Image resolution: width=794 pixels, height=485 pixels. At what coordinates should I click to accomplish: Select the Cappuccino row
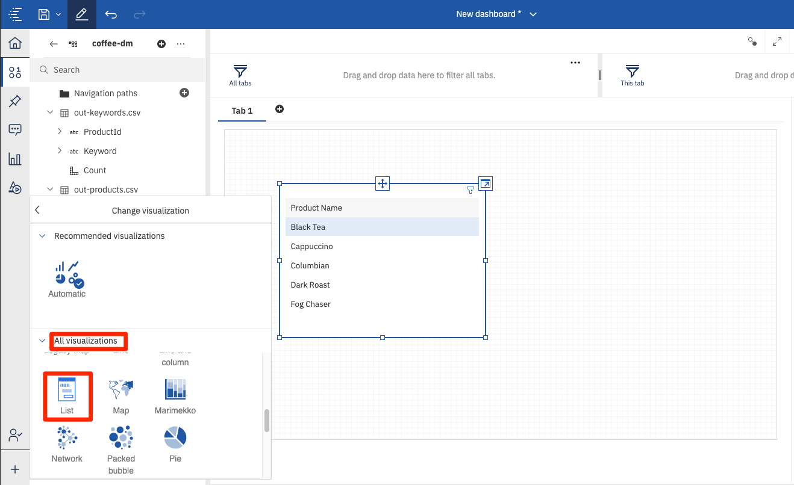tap(382, 246)
